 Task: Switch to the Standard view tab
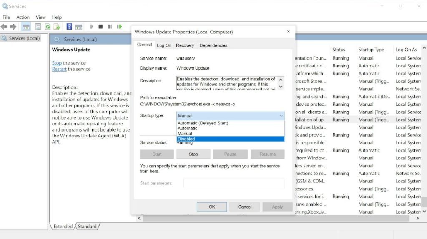(x=87, y=226)
